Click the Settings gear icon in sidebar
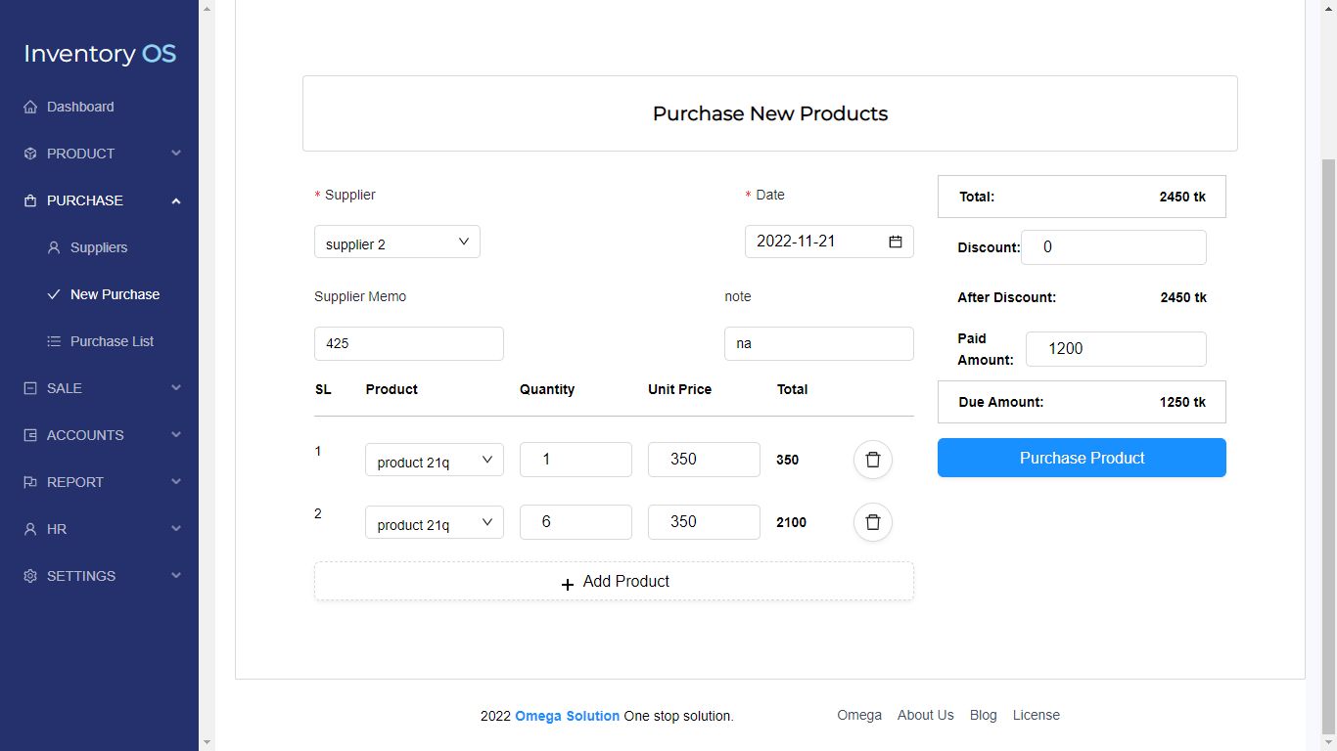1337x751 pixels. tap(30, 576)
